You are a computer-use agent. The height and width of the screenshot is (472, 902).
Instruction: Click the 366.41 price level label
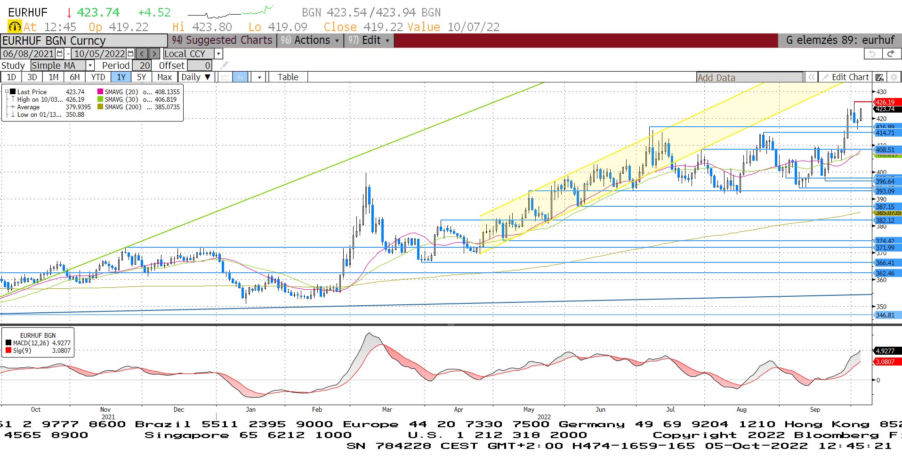click(887, 263)
